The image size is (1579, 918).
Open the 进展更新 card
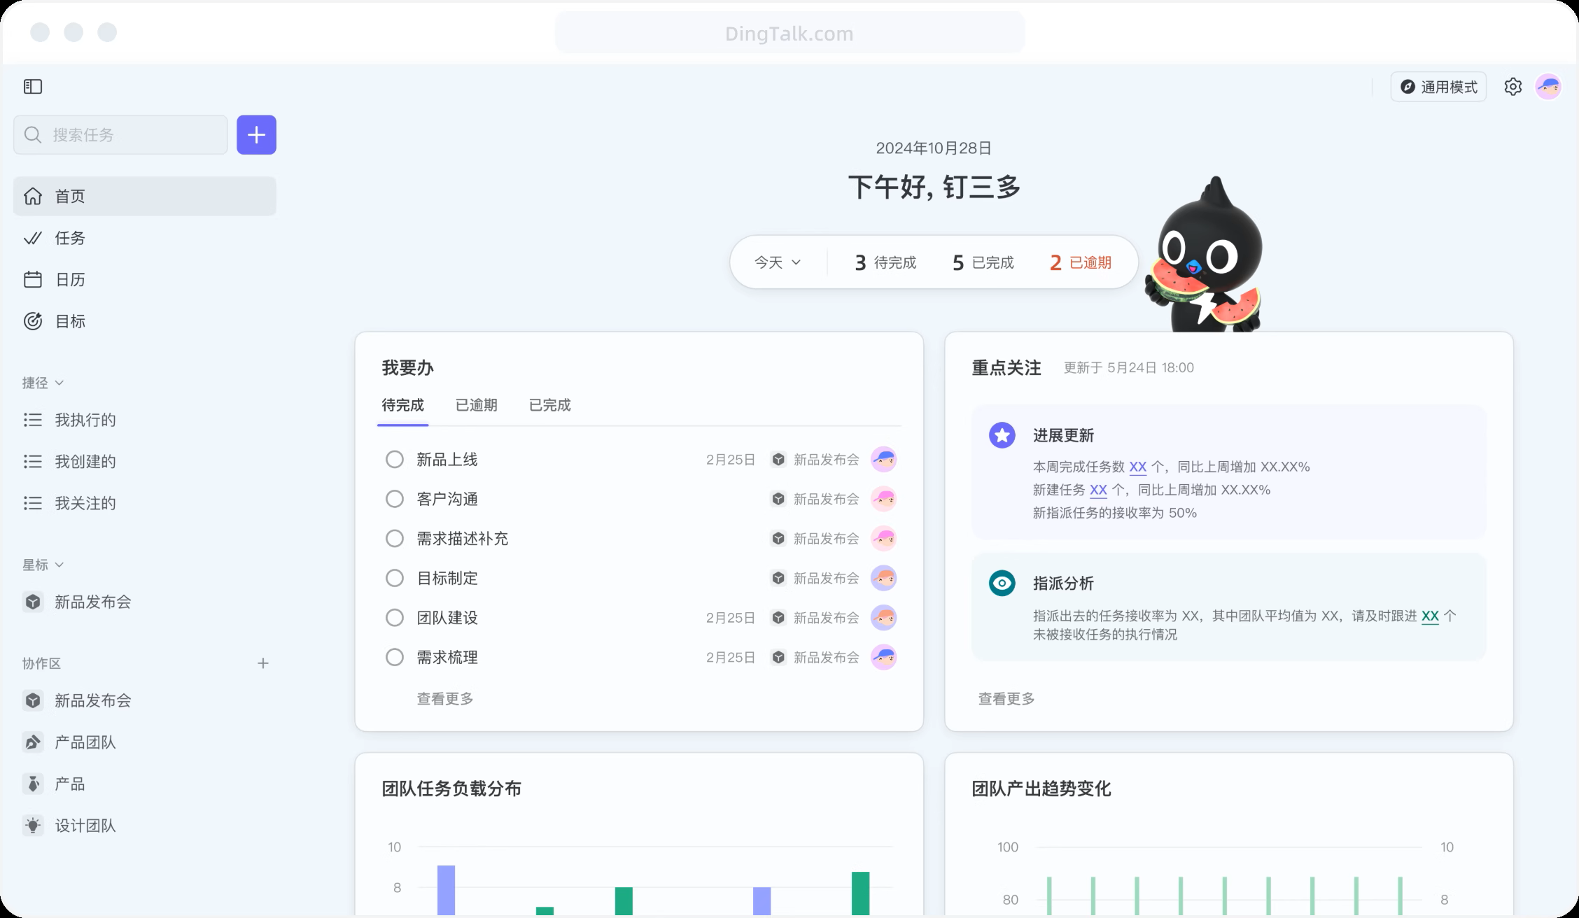tap(1228, 472)
